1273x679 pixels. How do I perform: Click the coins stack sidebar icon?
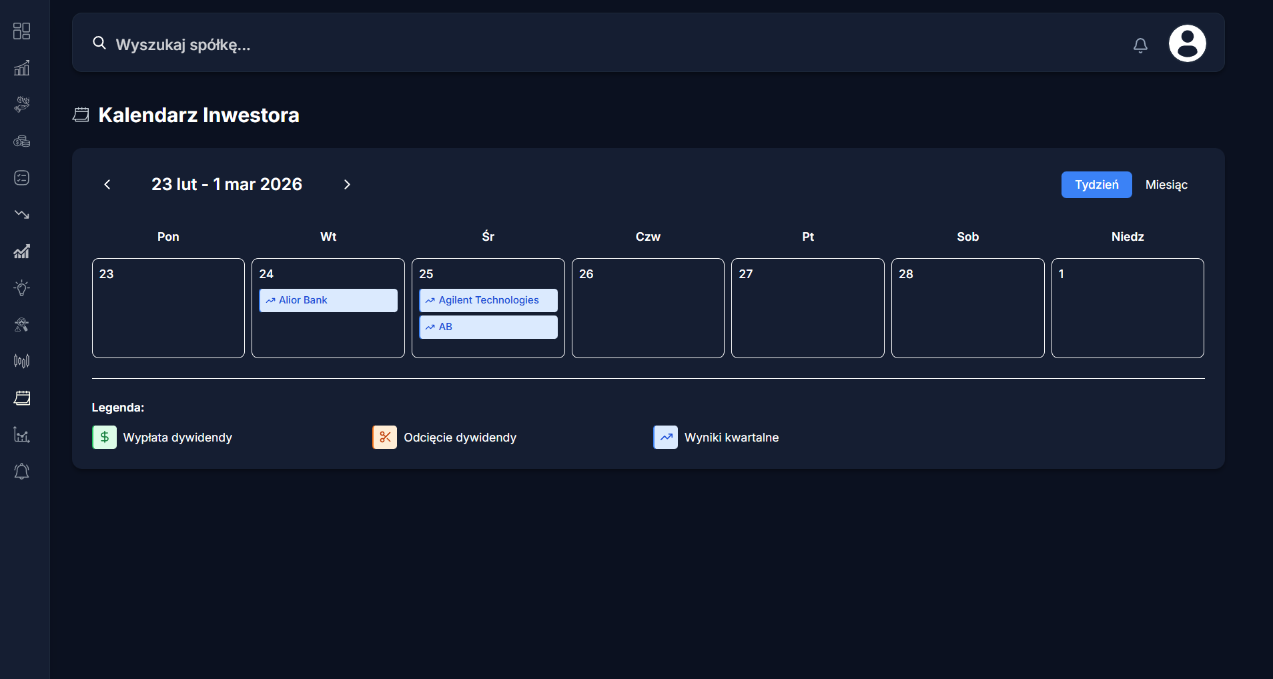(x=21, y=141)
